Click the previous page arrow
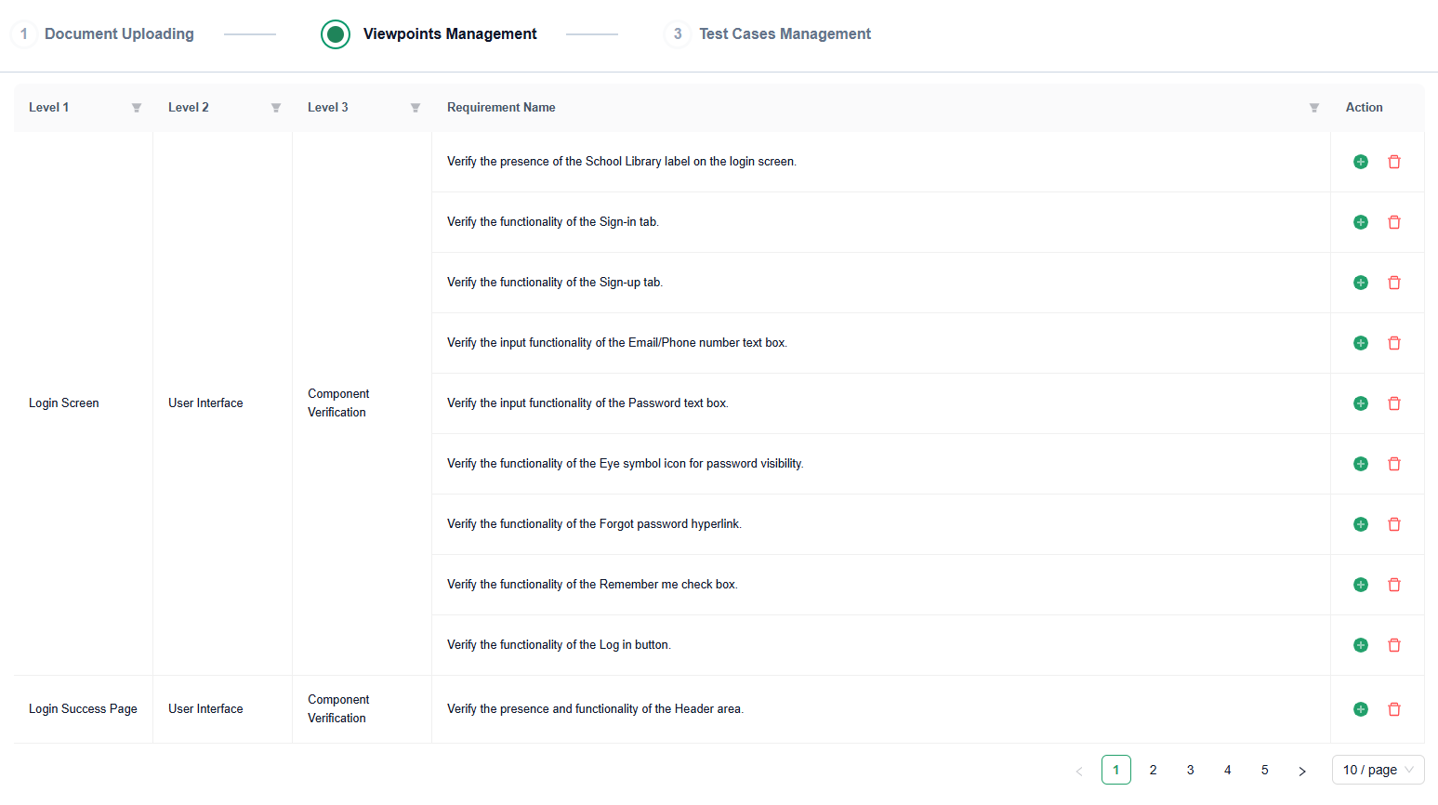Viewport: 1438px width, 805px height. 1079,771
